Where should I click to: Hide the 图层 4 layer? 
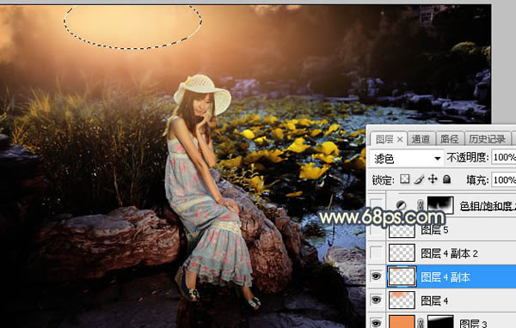(376, 300)
